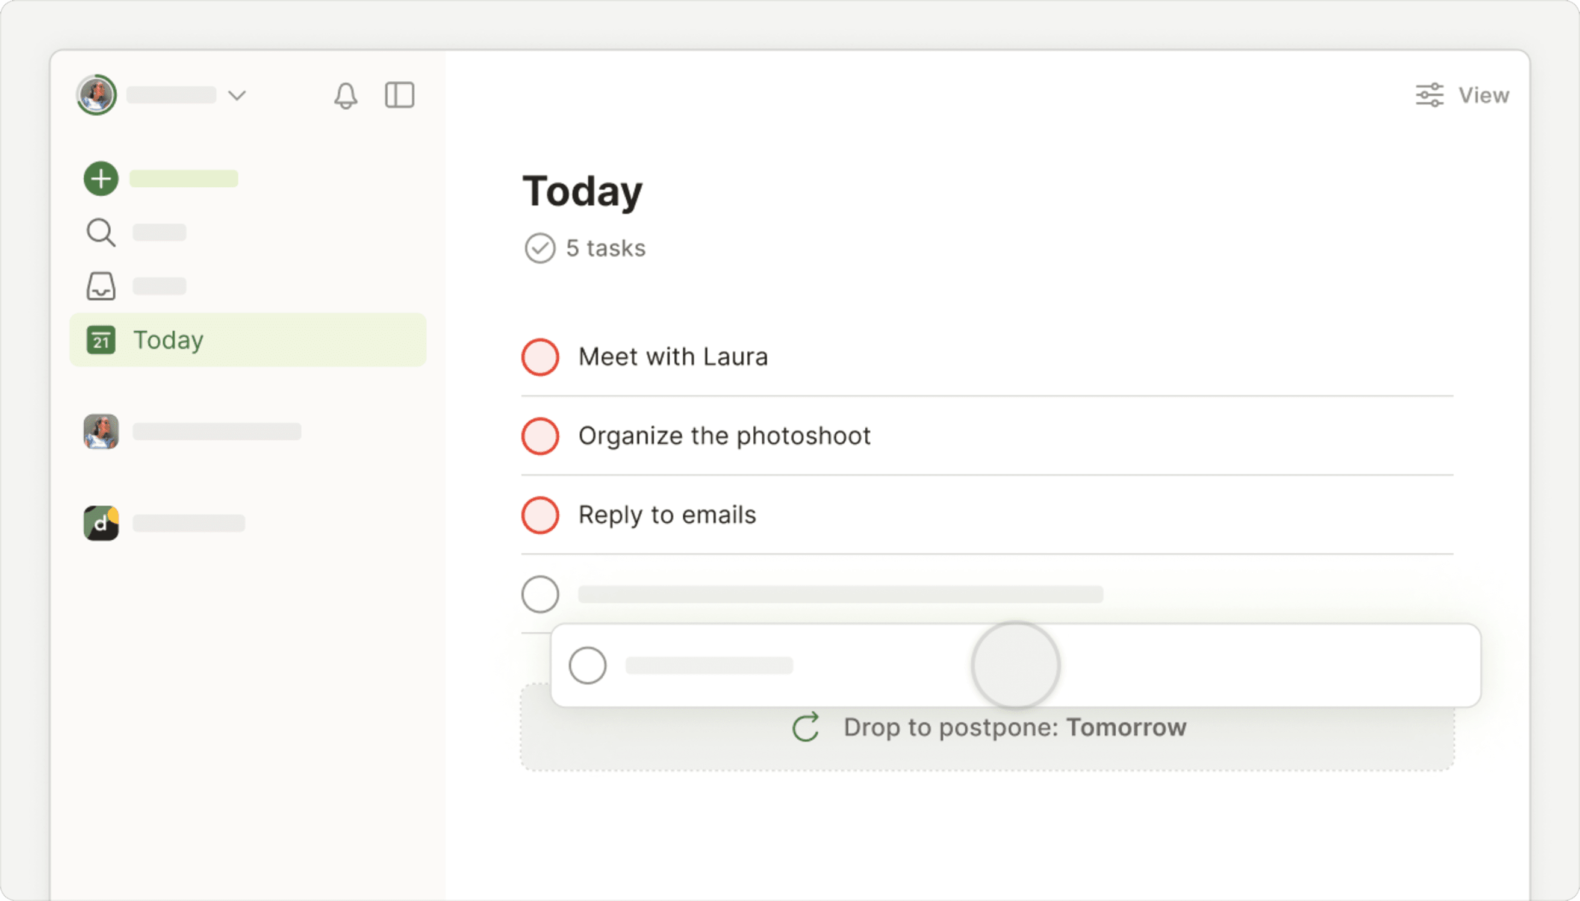Click the profile avatar at top left
1580x901 pixels.
[x=96, y=95]
